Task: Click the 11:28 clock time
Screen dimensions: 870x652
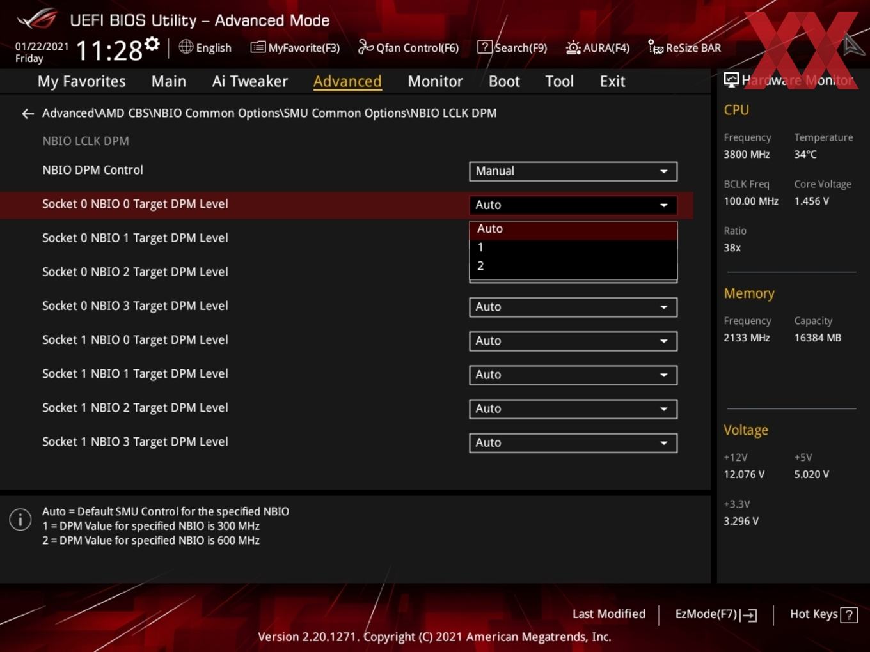Action: 109,50
